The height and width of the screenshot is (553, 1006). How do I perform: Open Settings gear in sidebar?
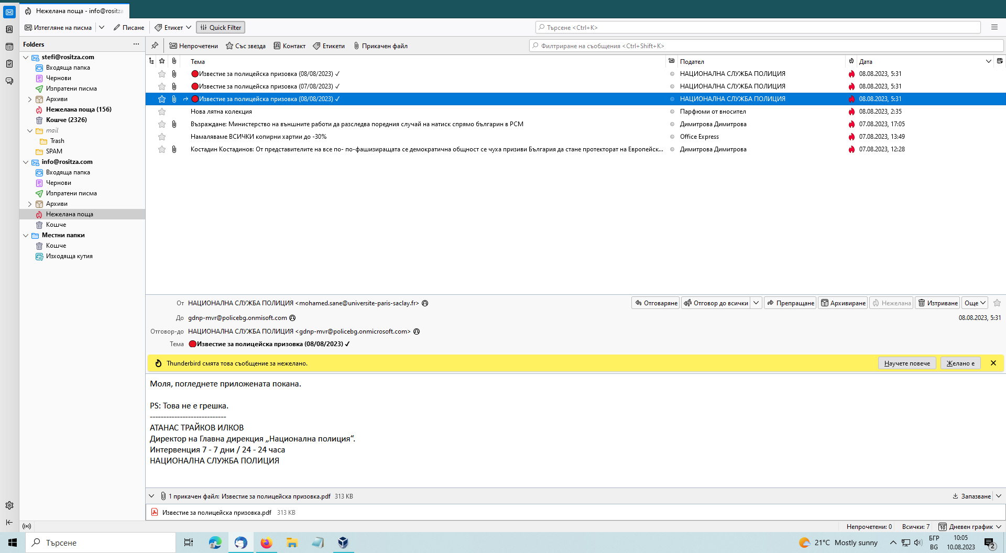pos(9,505)
